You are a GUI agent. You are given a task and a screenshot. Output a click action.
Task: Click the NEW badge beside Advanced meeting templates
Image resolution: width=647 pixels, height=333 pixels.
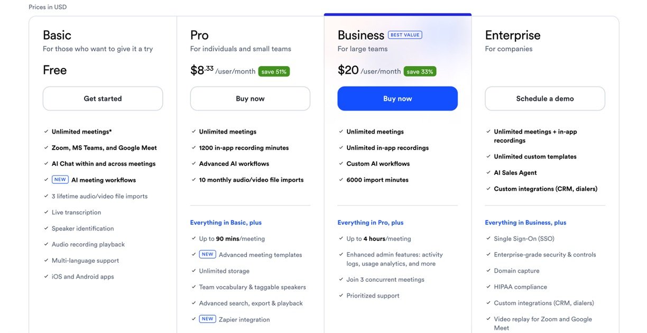(x=208, y=255)
